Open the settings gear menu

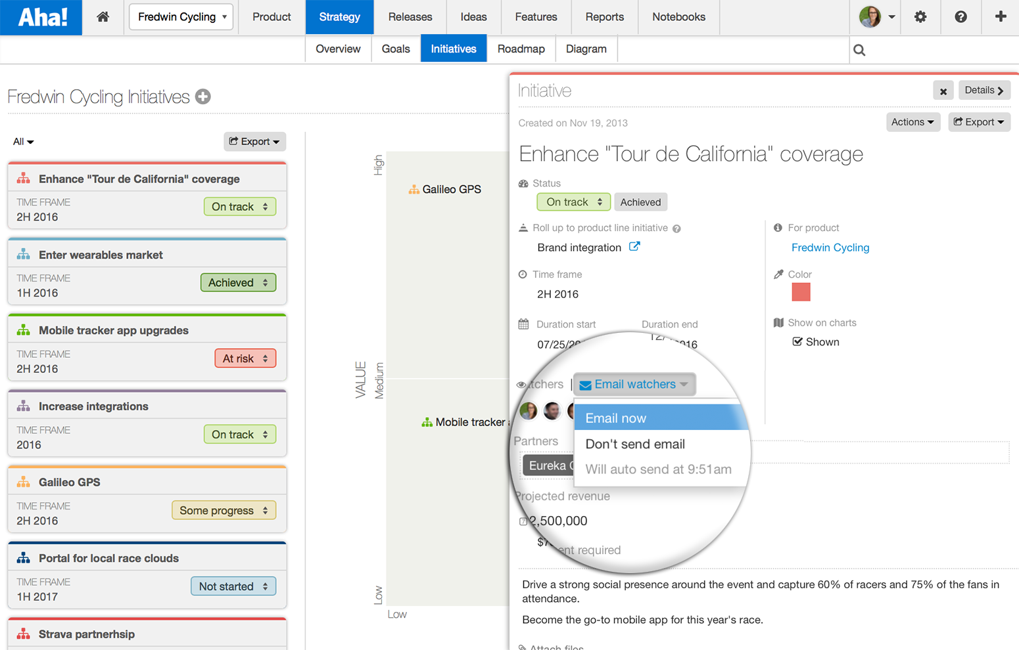(x=920, y=17)
